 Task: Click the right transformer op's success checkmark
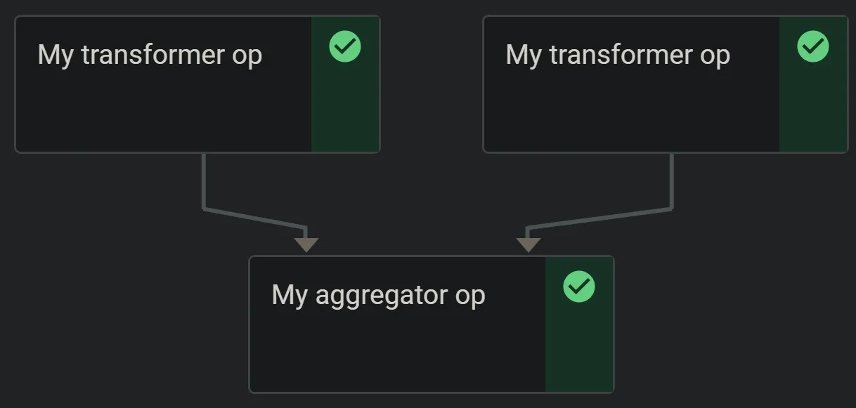(x=813, y=47)
